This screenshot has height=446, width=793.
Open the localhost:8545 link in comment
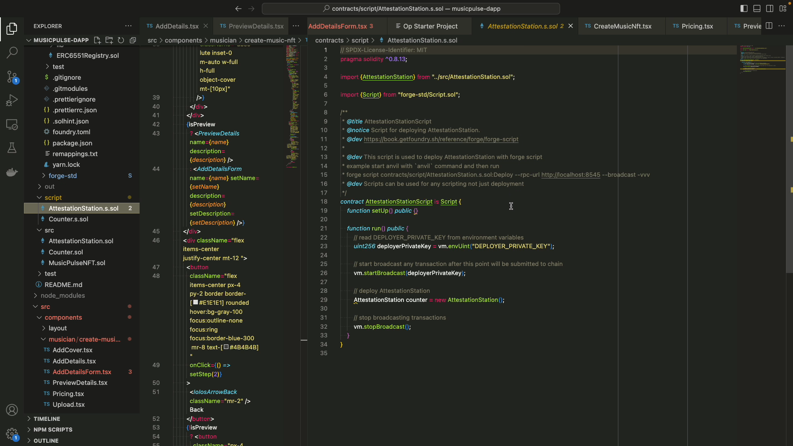tap(570, 175)
